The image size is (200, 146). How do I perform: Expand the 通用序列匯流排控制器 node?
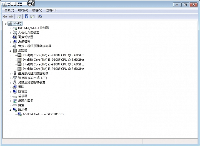coord(11,74)
